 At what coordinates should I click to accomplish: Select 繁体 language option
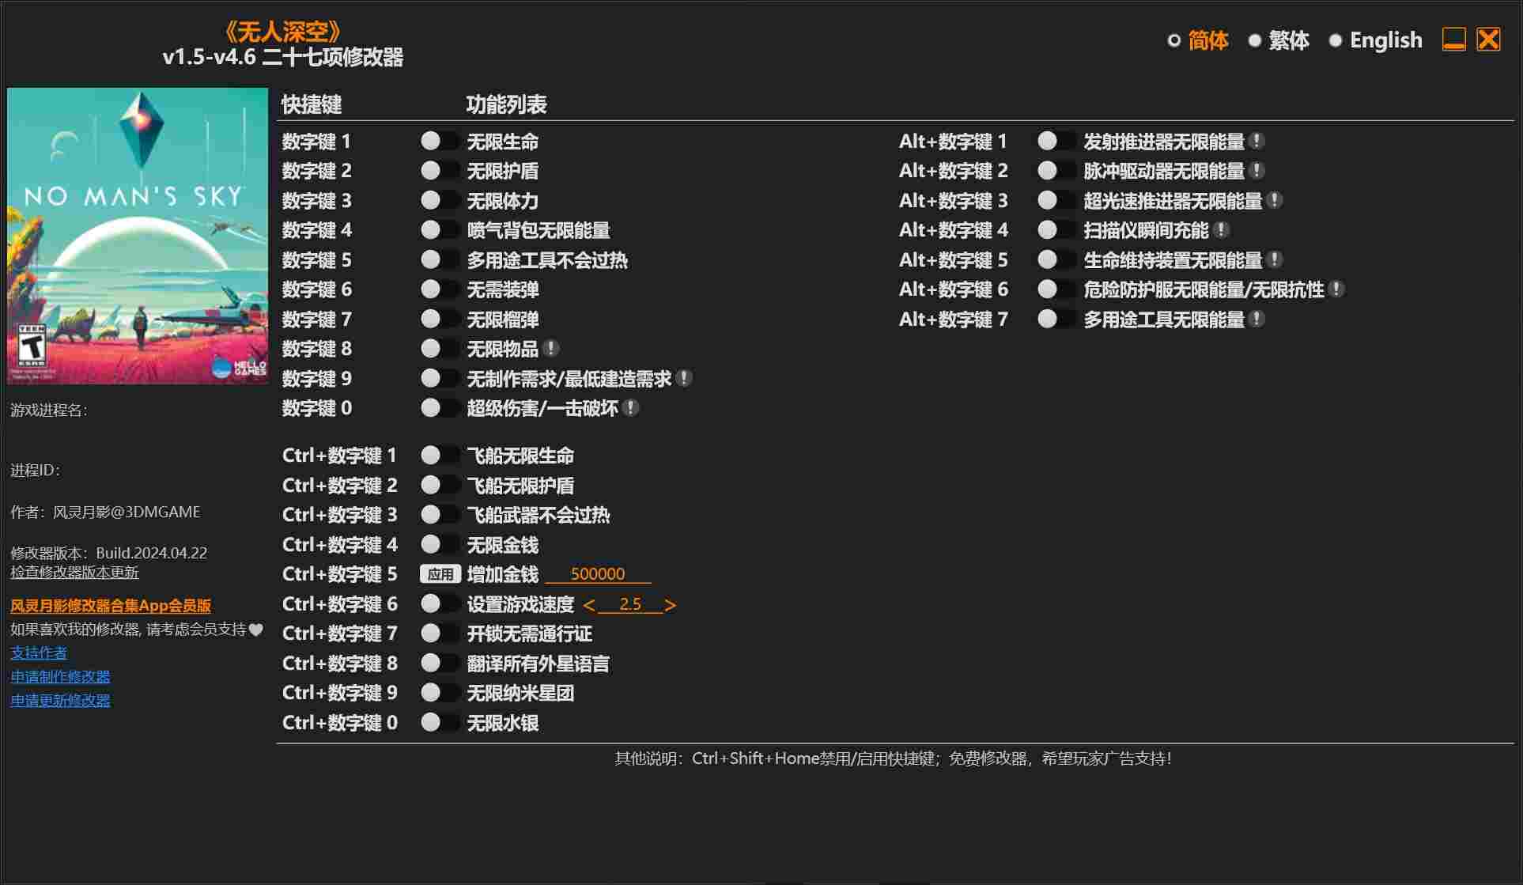(1279, 40)
